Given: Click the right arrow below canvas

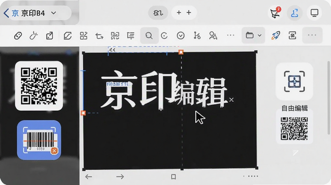Looking at the screenshot, I should (120, 177).
